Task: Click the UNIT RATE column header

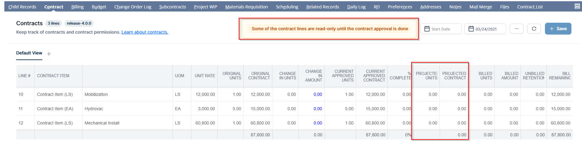Action: point(205,76)
